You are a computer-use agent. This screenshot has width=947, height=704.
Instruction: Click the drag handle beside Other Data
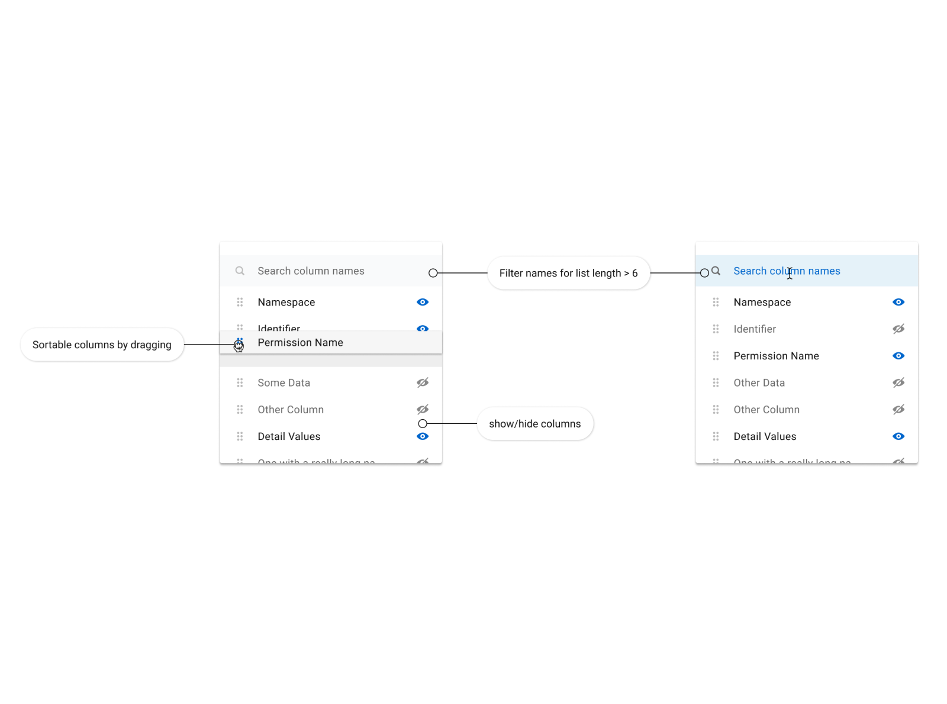click(x=716, y=382)
